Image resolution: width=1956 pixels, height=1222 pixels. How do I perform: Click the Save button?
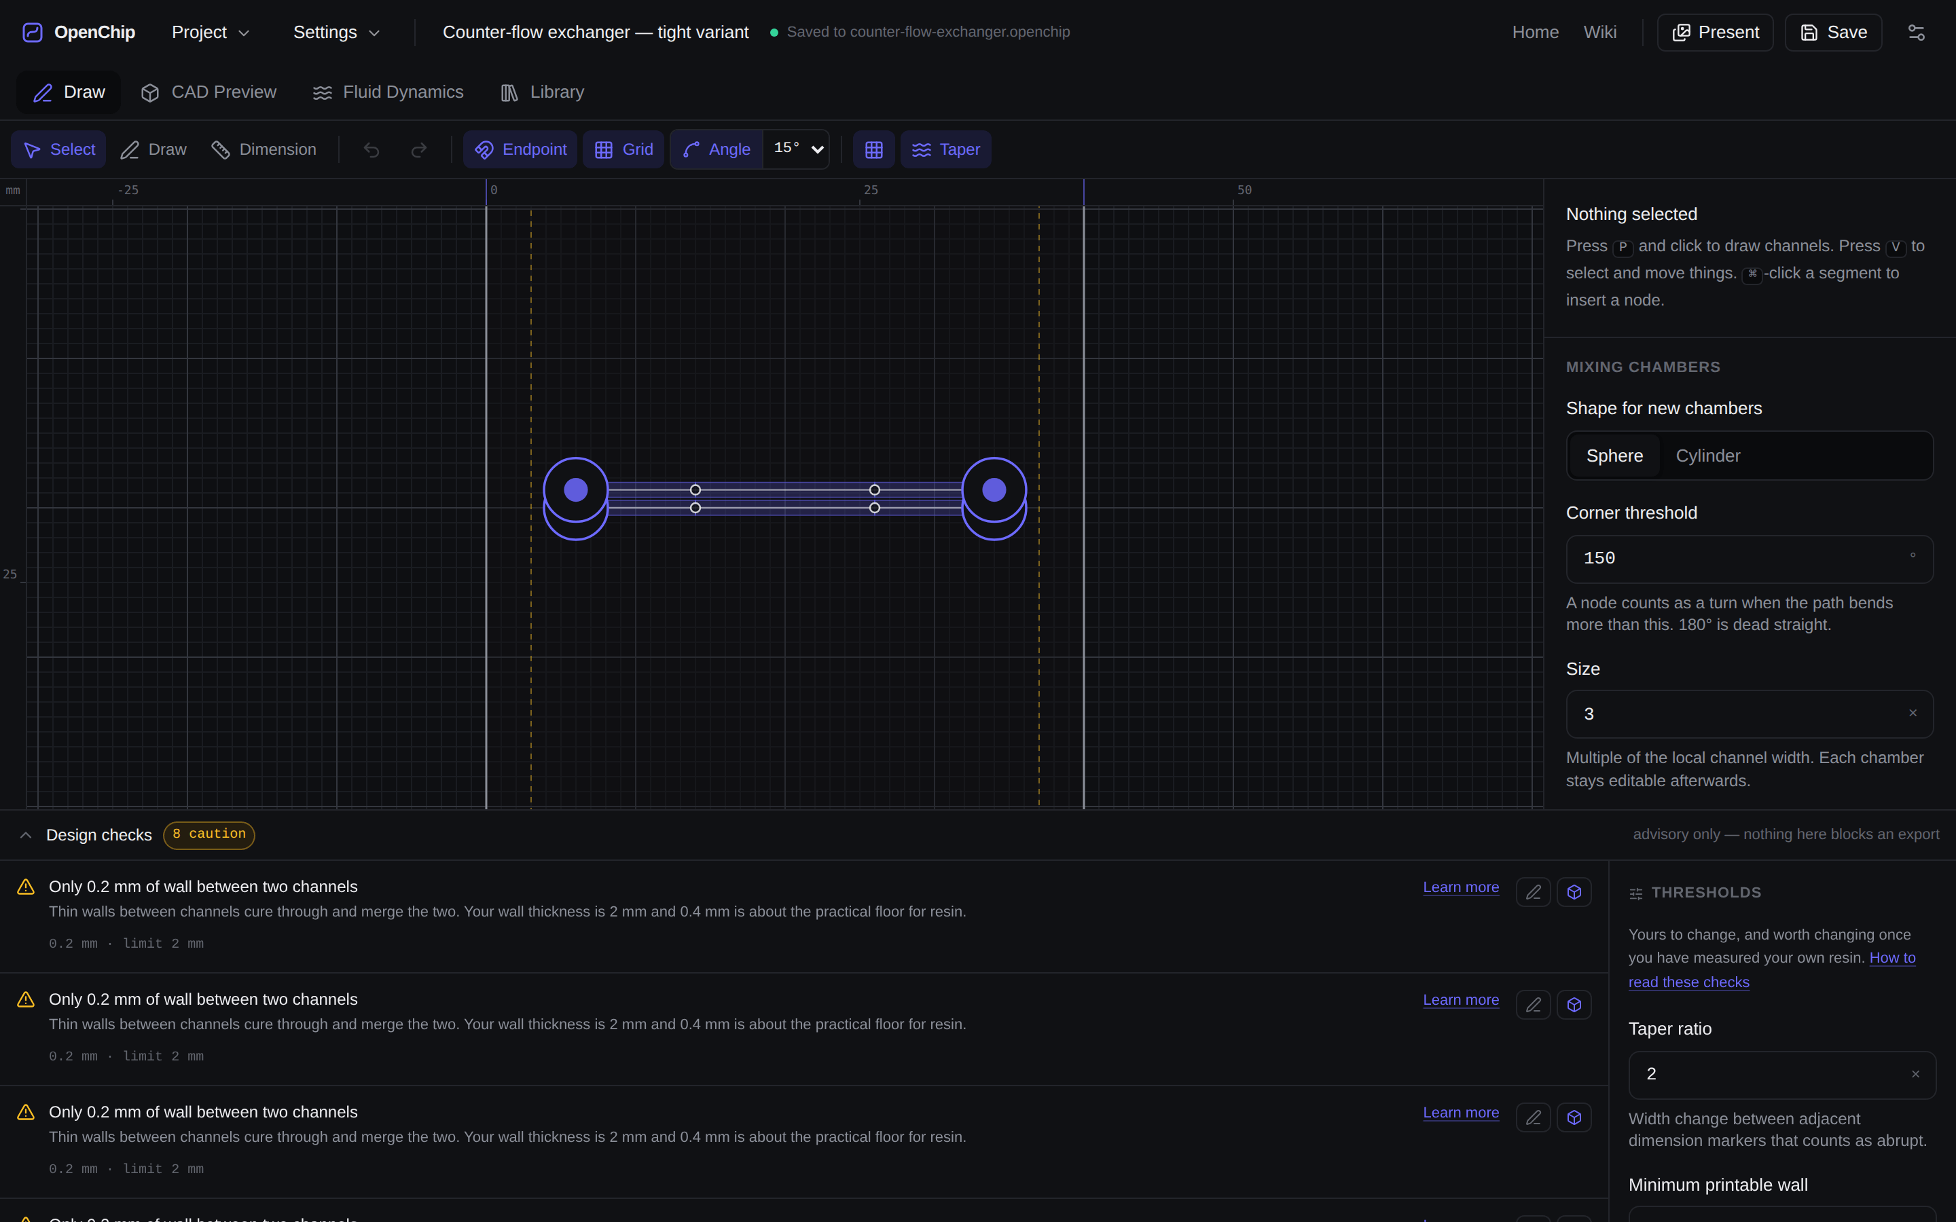(x=1833, y=33)
